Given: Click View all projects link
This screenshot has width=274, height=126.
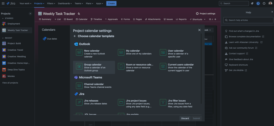Looking at the screenshot, I should click(10, 83).
